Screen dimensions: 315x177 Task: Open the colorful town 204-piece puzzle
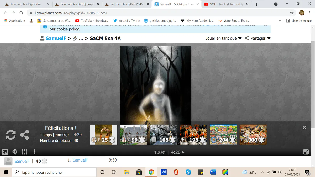(223, 135)
